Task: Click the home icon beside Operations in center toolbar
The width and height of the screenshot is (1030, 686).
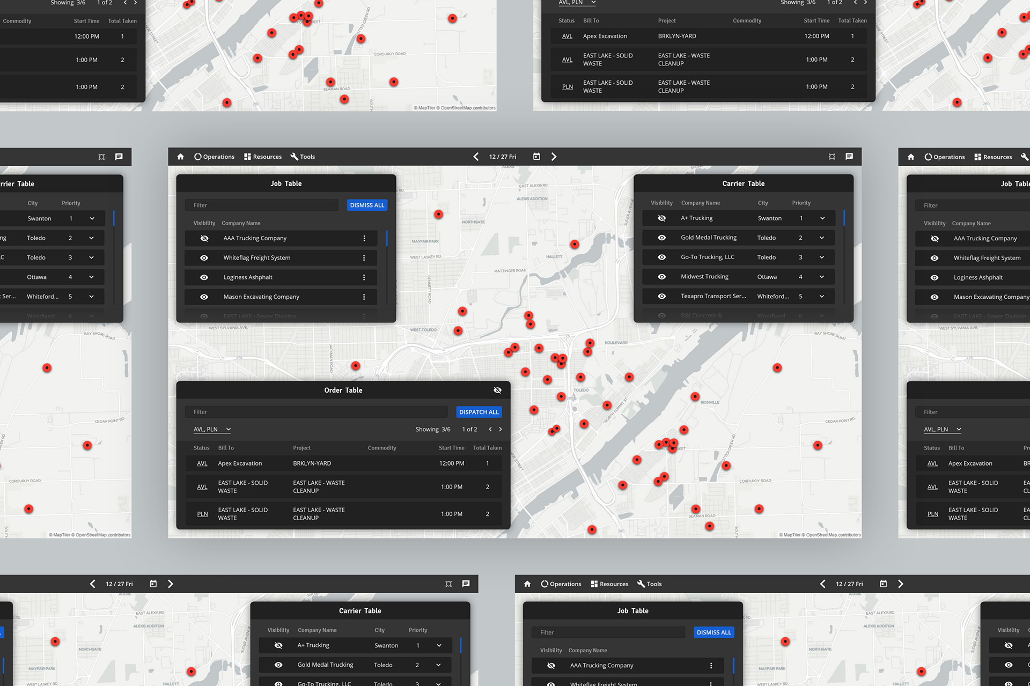Action: [x=180, y=157]
